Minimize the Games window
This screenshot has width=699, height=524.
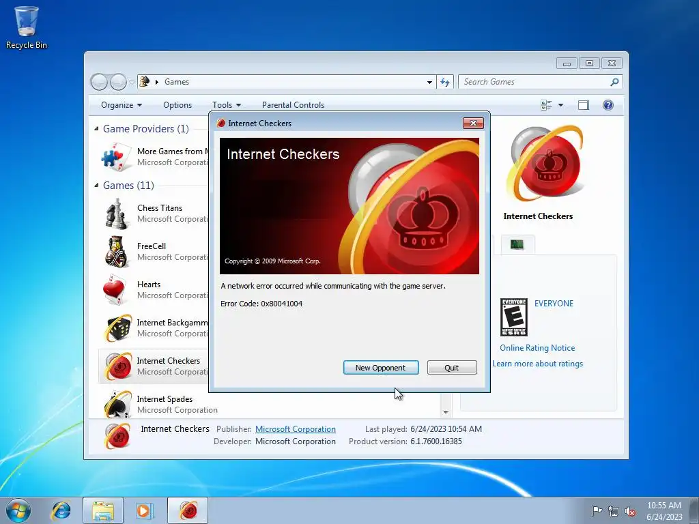pyautogui.click(x=567, y=63)
